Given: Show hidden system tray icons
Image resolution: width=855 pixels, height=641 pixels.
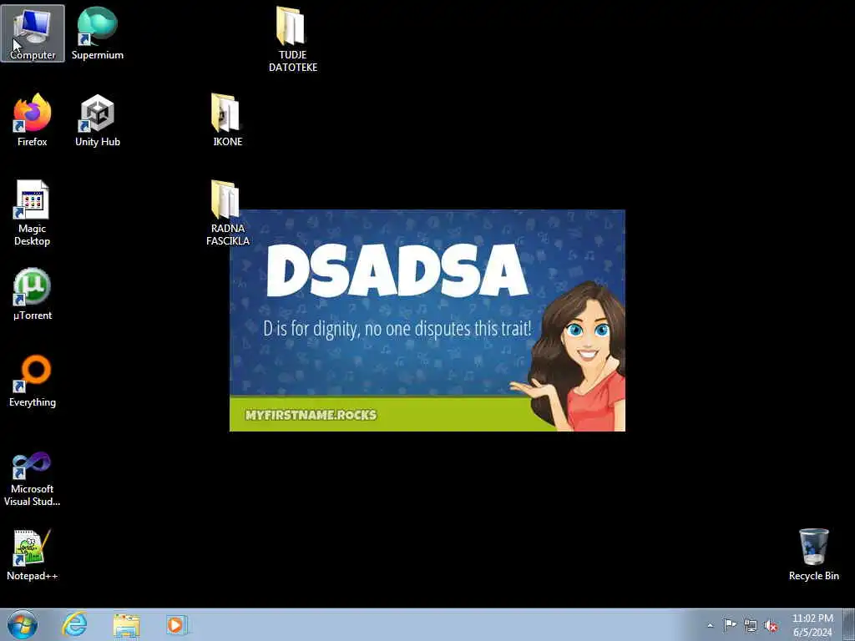Looking at the screenshot, I should pyautogui.click(x=710, y=625).
